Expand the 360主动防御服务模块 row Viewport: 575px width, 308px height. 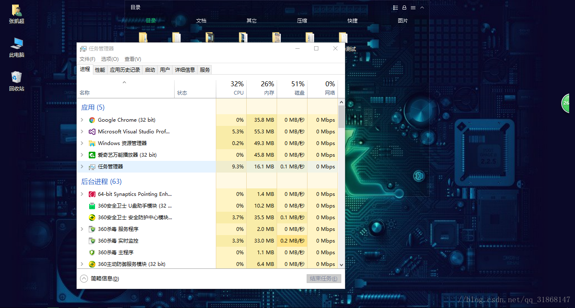click(x=82, y=264)
